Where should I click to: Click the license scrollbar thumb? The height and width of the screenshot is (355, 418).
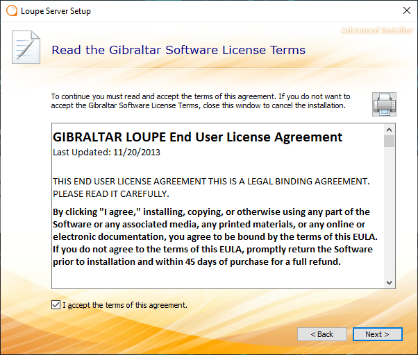390,141
